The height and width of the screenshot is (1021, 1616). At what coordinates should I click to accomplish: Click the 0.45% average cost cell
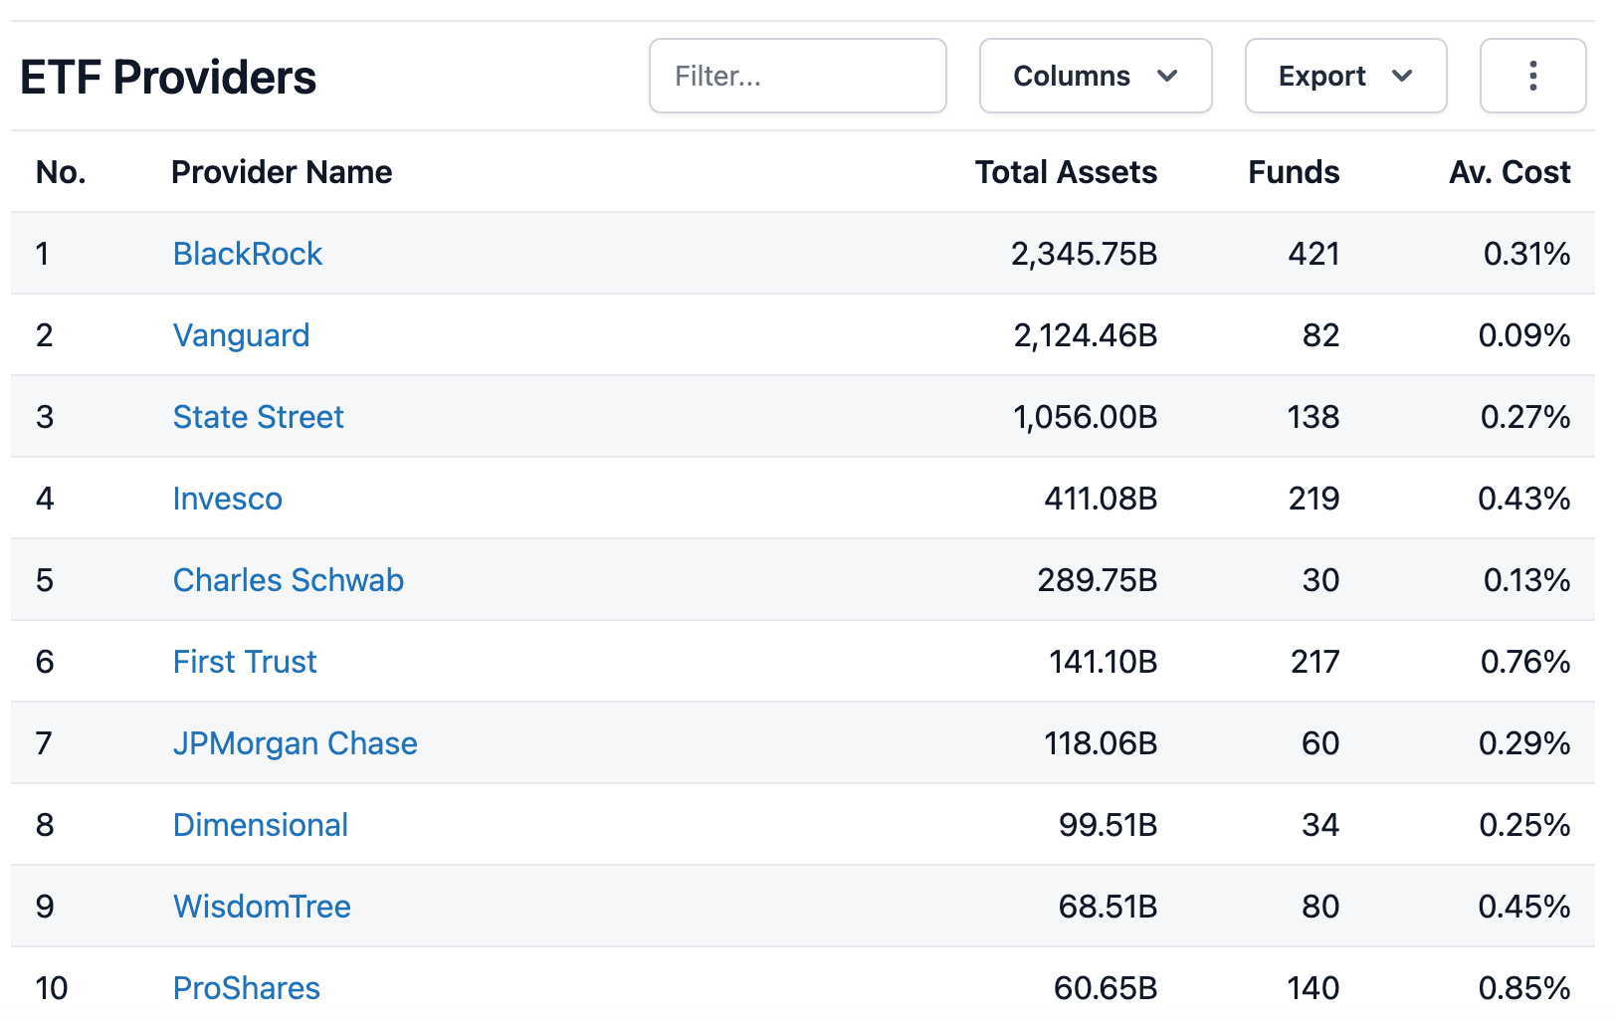click(x=1524, y=907)
